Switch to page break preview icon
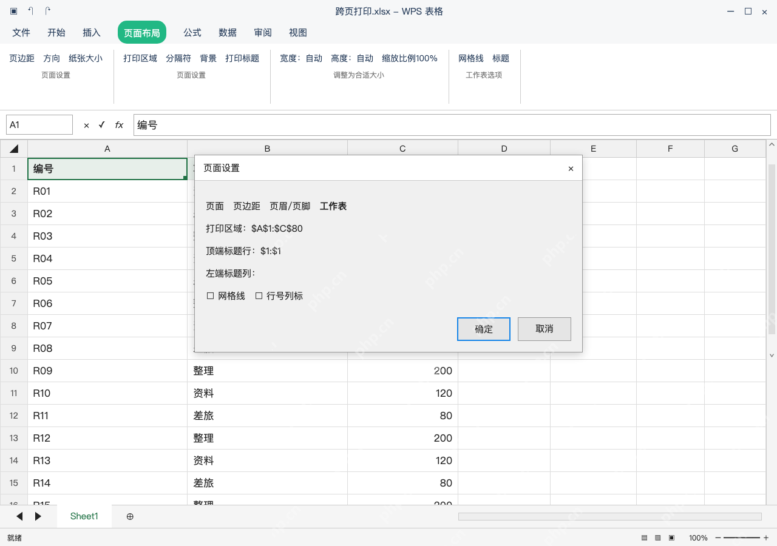Image resolution: width=777 pixels, height=546 pixels. pos(671,538)
